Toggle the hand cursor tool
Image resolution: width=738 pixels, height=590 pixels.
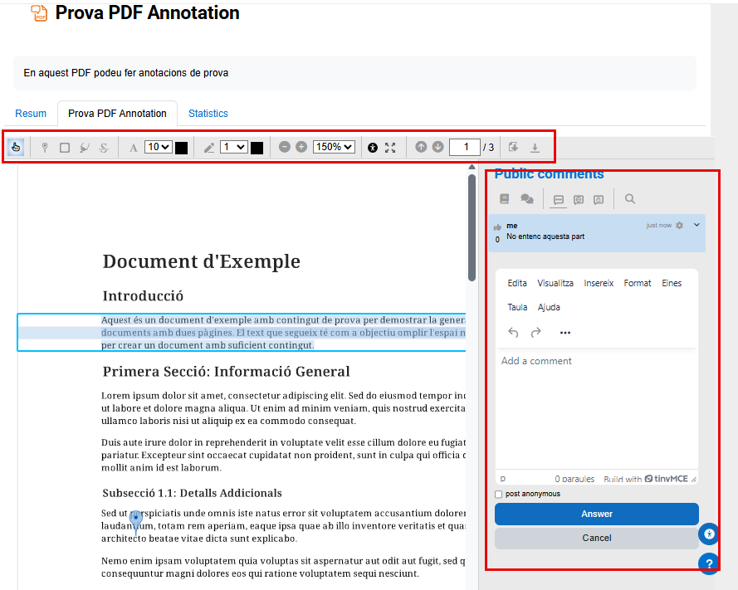(16, 148)
